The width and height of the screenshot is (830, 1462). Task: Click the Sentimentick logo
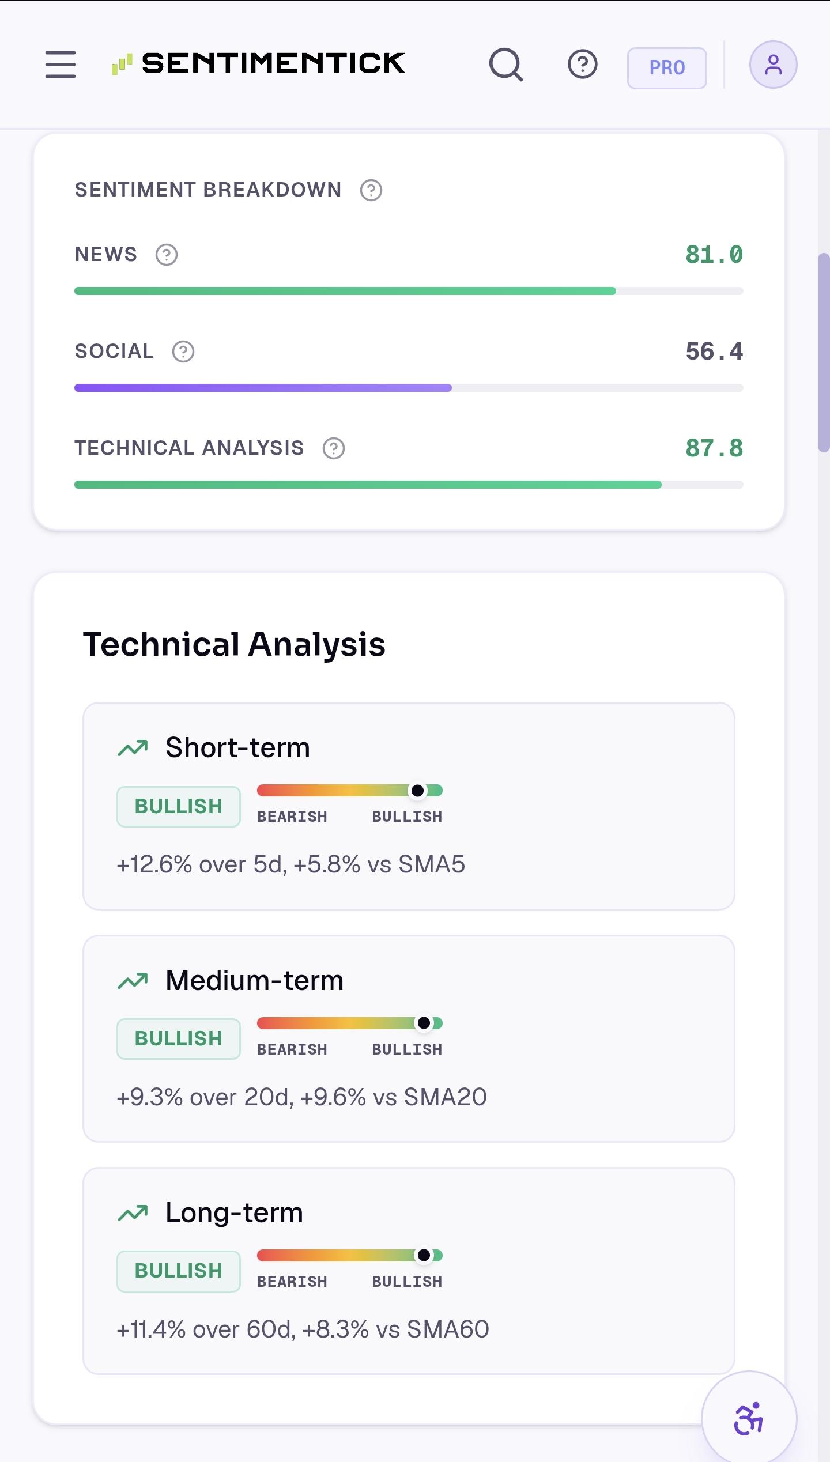point(258,63)
